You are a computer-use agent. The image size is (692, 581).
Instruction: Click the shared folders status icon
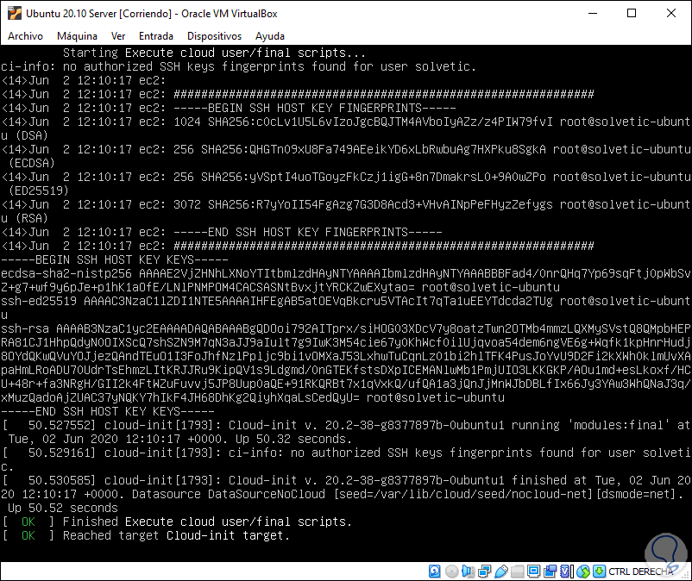click(517, 572)
